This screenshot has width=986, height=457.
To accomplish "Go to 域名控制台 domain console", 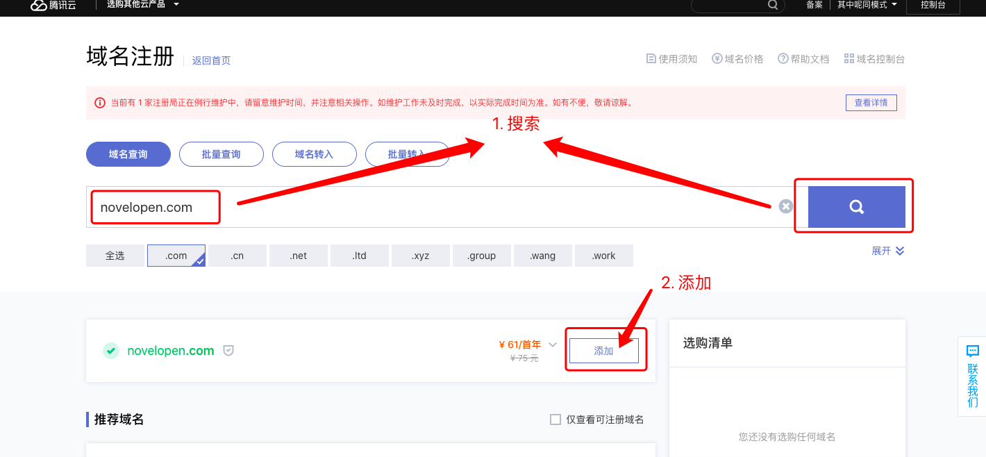I will click(x=874, y=59).
